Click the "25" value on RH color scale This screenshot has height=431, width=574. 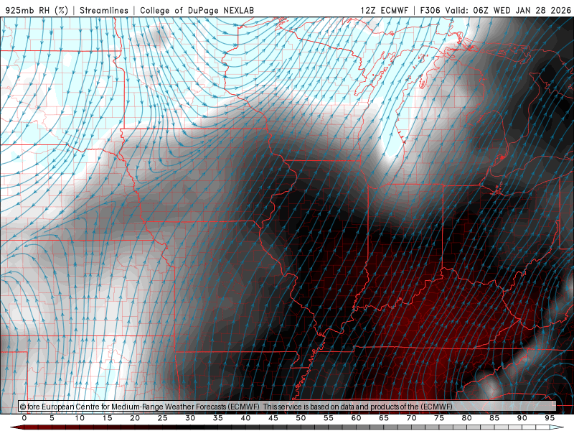coord(163,418)
